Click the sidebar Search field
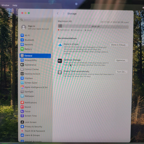The width and height of the screenshot is (144, 144). [36, 20]
